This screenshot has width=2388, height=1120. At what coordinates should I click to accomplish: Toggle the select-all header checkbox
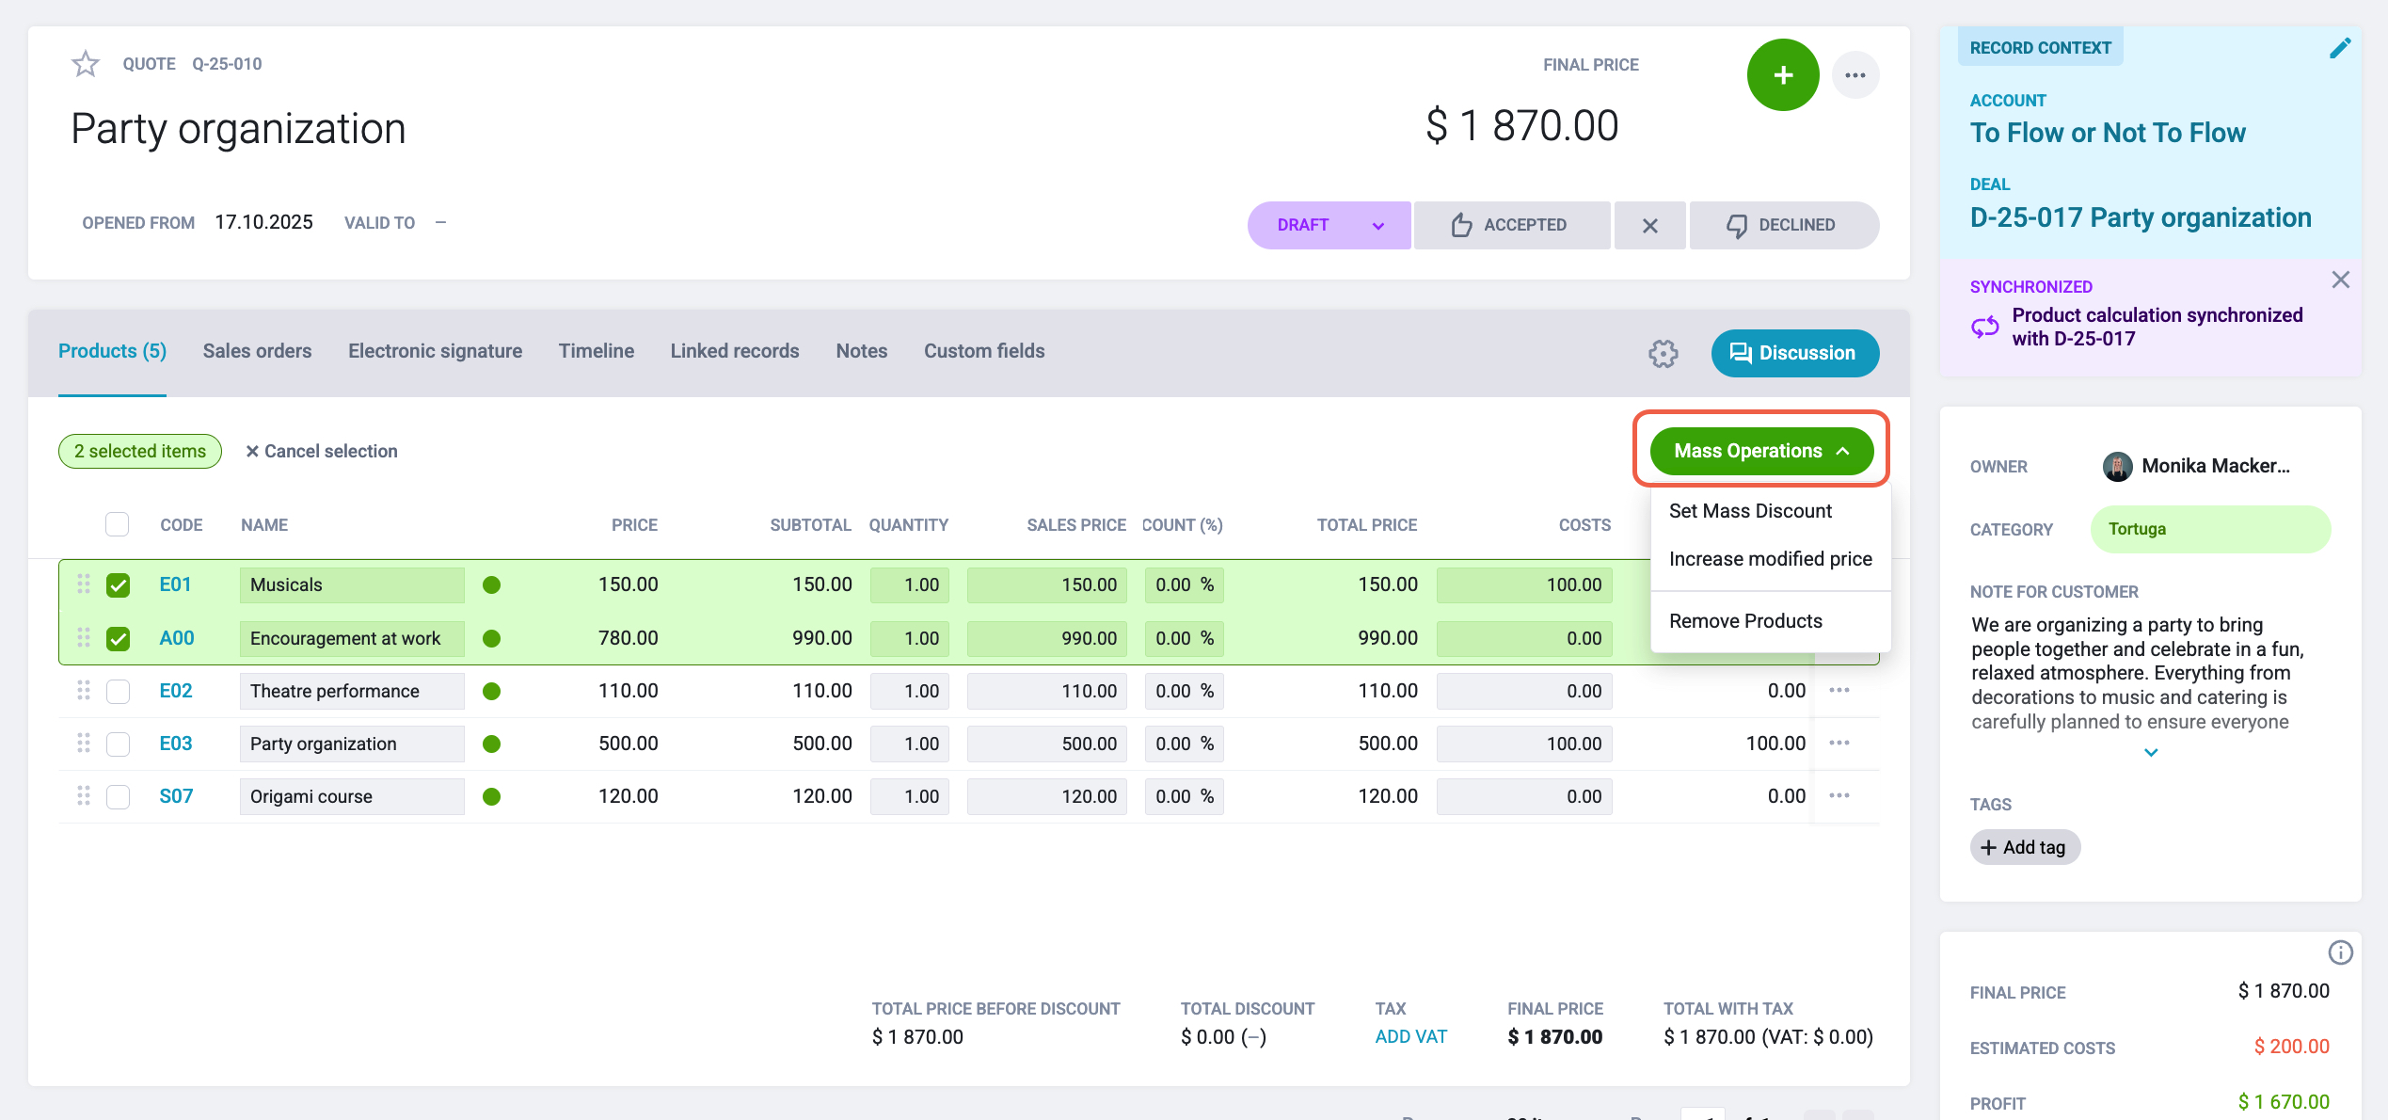point(117,524)
